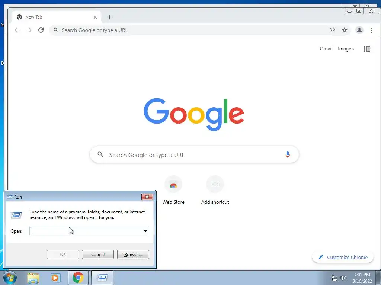Click the Run taskbar button
The image size is (381, 285).
[x=102, y=278]
